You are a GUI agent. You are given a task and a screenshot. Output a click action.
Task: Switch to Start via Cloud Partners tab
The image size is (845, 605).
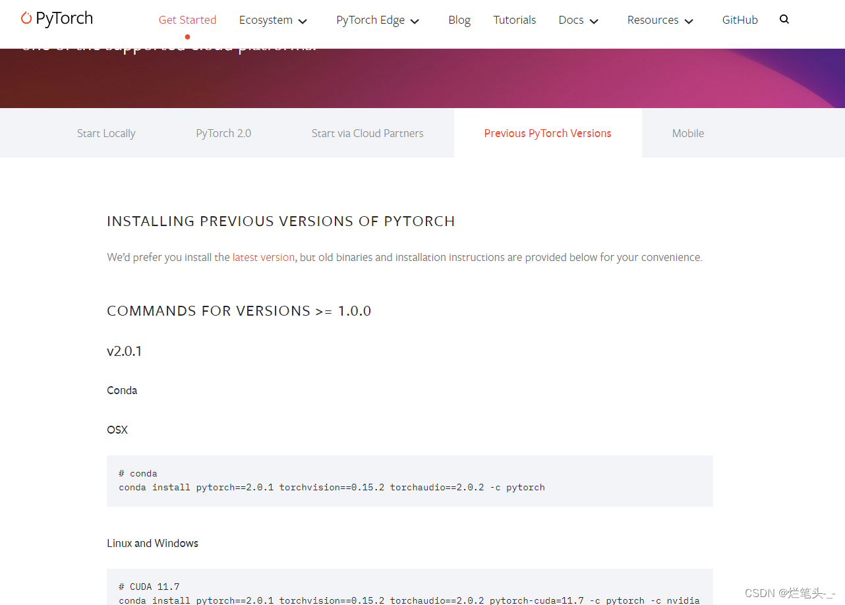(368, 133)
